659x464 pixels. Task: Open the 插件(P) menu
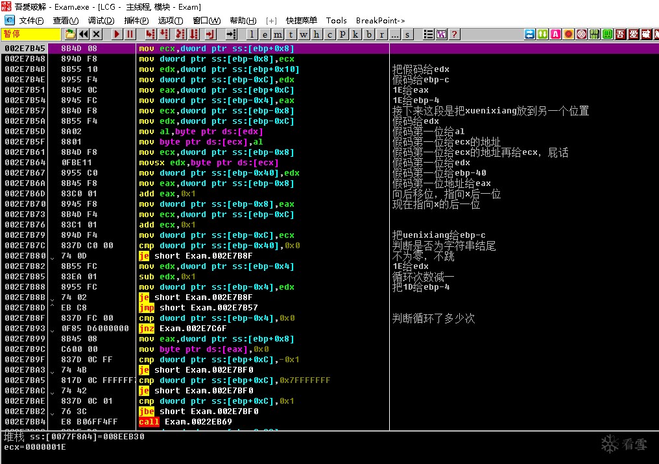click(137, 21)
